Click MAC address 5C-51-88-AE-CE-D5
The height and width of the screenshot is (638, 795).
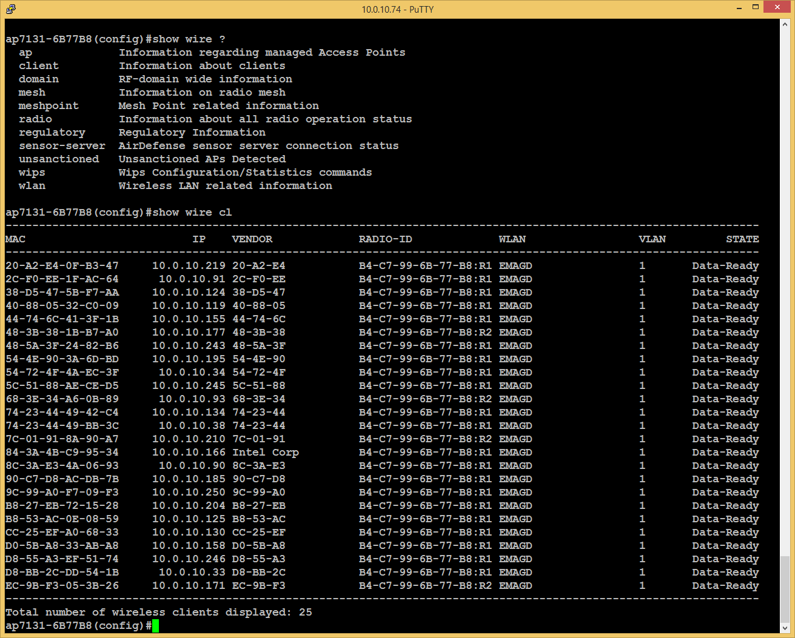point(62,386)
